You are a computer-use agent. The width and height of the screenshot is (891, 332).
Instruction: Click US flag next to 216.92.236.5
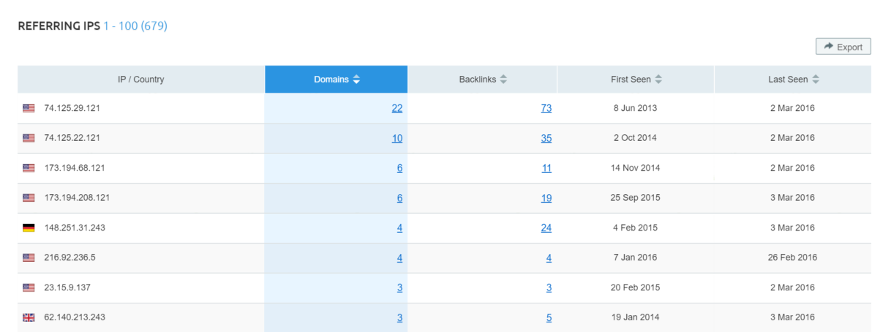tap(29, 258)
